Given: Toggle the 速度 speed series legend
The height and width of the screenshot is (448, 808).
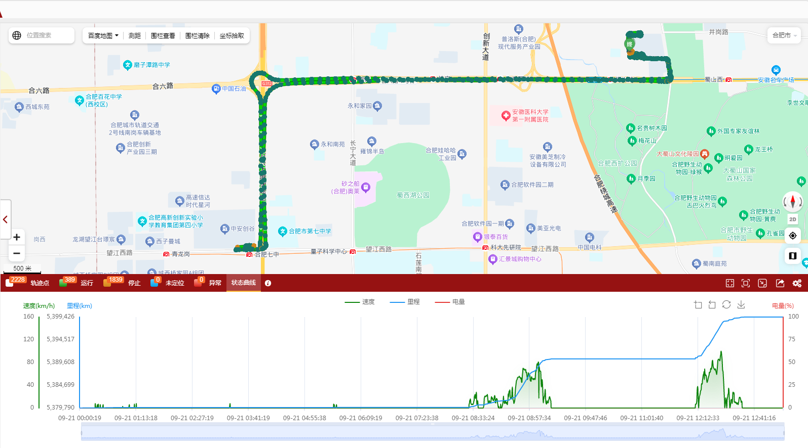Looking at the screenshot, I should [x=360, y=302].
